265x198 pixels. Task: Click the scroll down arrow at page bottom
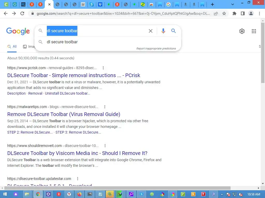point(263,184)
